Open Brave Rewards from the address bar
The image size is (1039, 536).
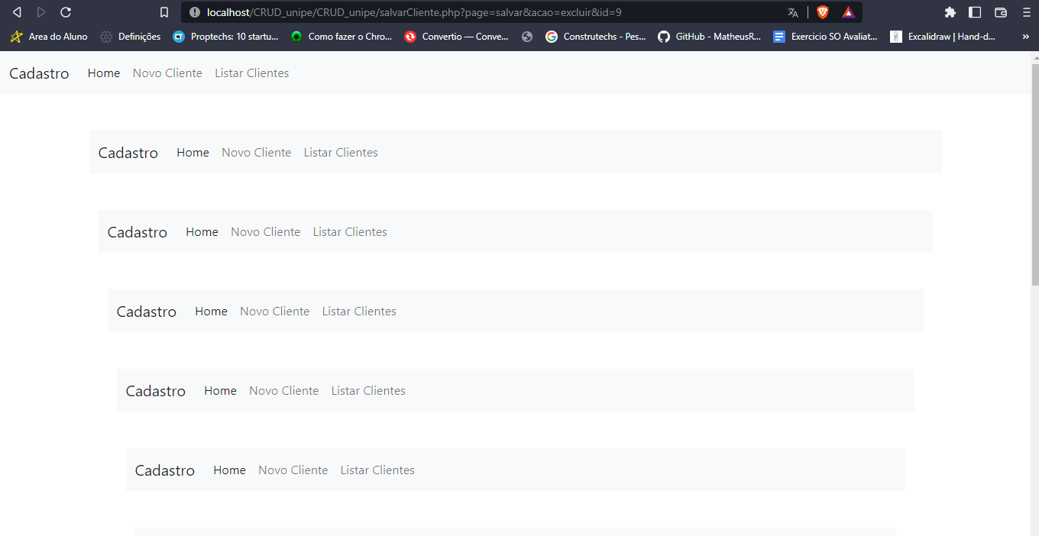(x=848, y=11)
